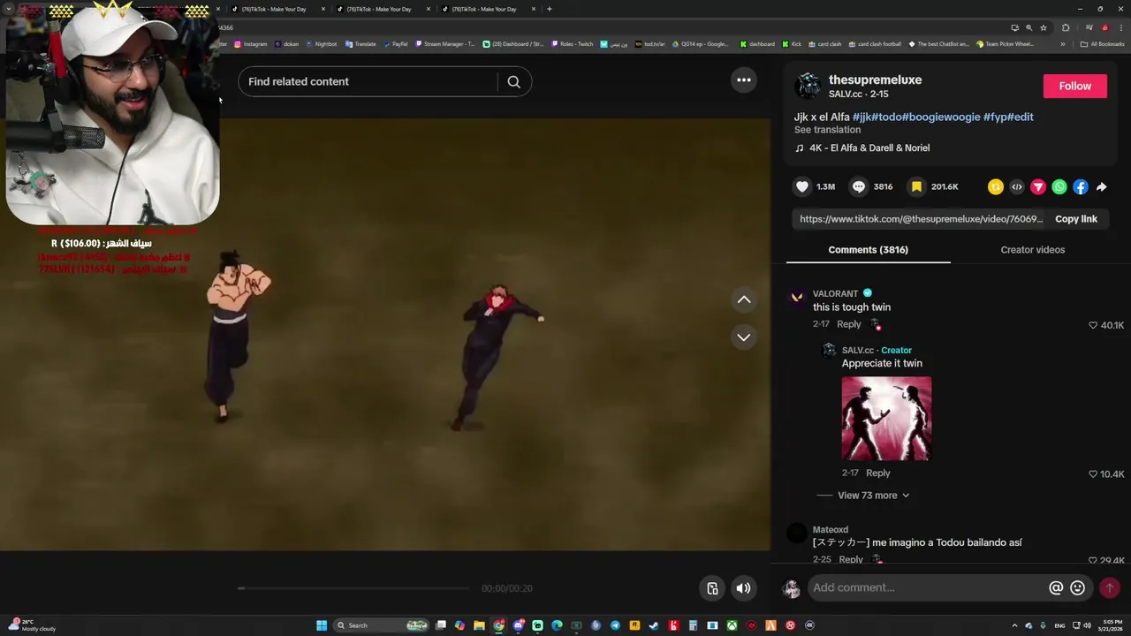Open Nightbot bookmark
This screenshot has height=636, width=1131.
pos(322,43)
